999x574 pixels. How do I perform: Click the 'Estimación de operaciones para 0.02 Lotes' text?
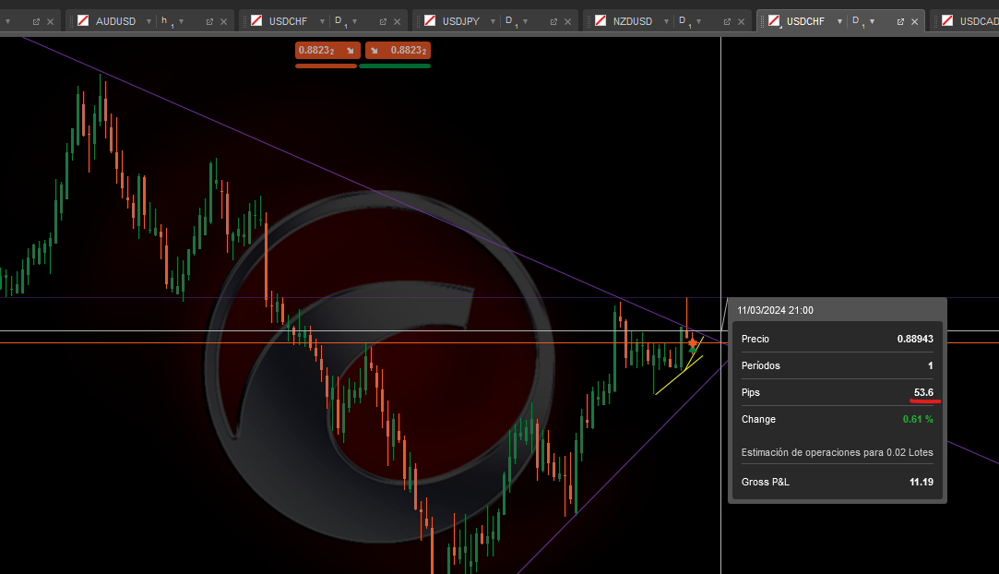click(838, 452)
